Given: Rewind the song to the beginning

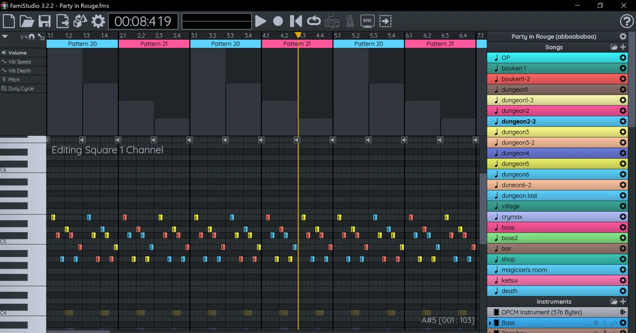Looking at the screenshot, I should pyautogui.click(x=296, y=21).
